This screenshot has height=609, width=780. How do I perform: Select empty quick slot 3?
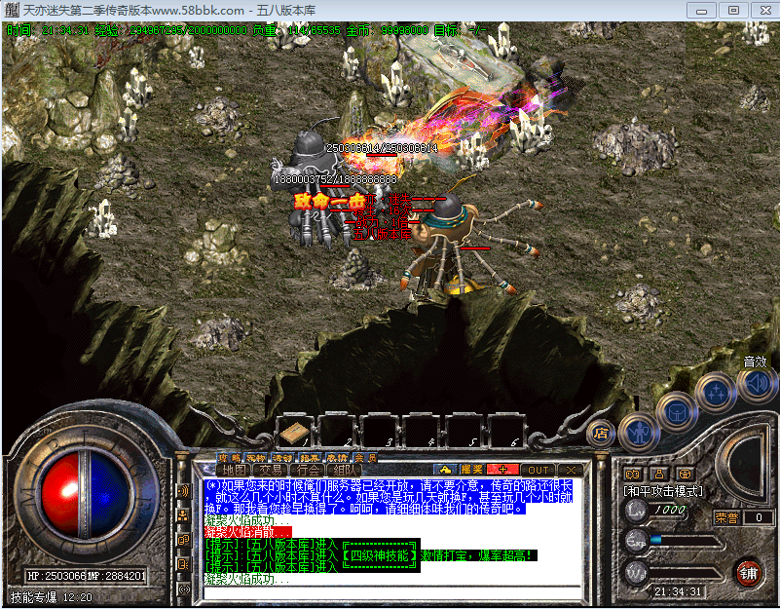378,432
